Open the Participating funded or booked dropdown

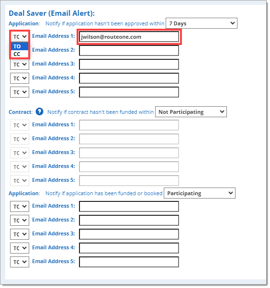[x=200, y=193]
